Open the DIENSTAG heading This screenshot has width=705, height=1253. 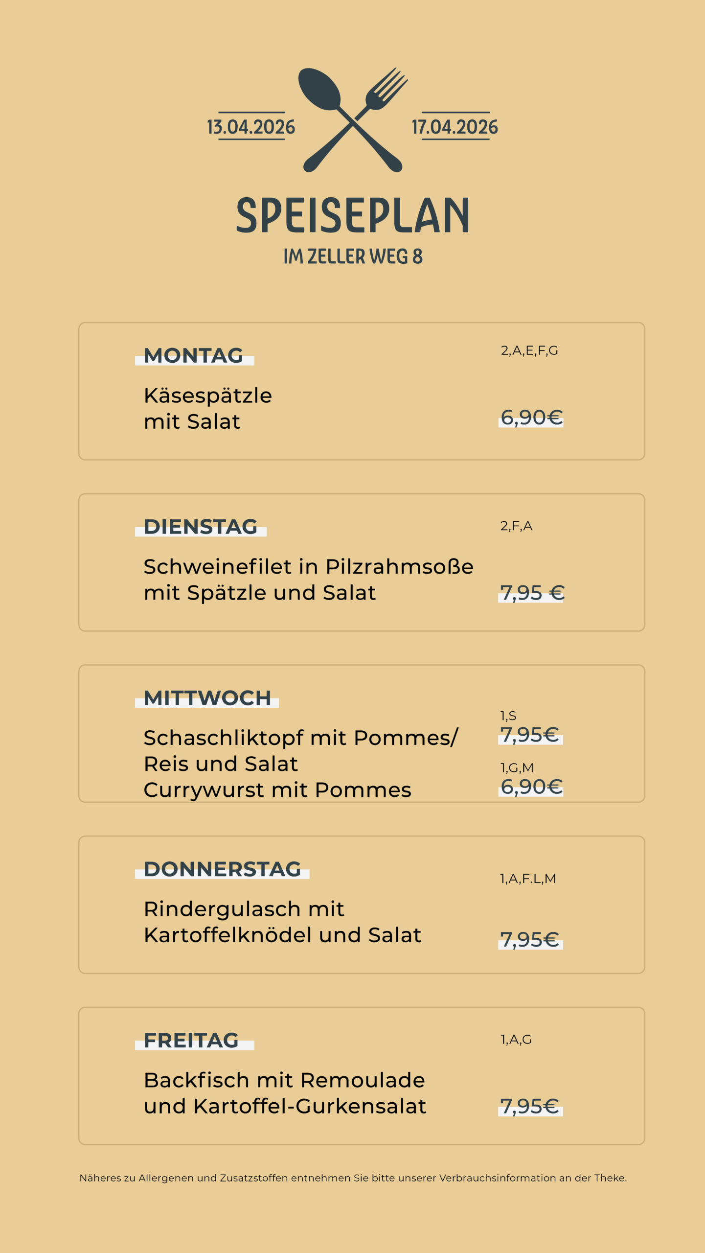coord(201,527)
